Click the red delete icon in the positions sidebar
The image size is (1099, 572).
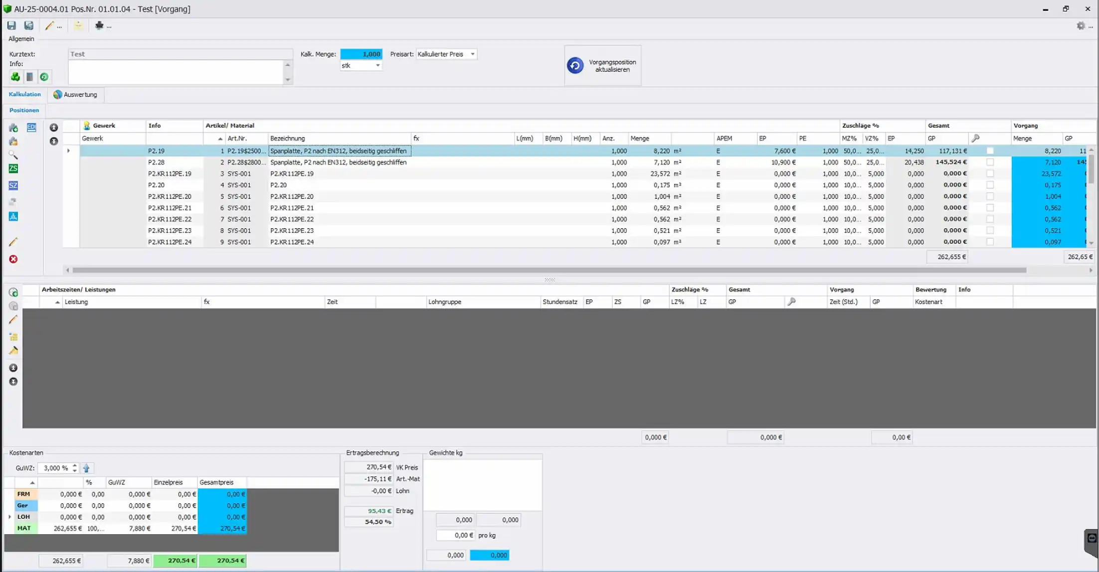pyautogui.click(x=13, y=259)
